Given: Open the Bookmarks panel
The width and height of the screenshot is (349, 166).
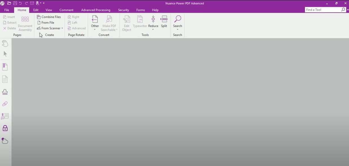Looking at the screenshot, I should tap(5, 67).
